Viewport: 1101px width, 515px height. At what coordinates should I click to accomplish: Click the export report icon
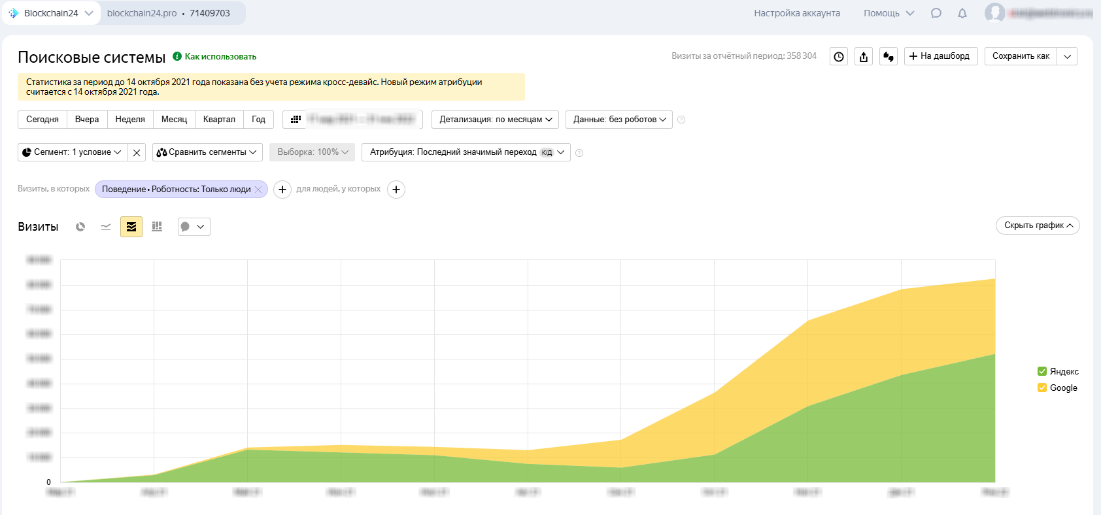864,57
